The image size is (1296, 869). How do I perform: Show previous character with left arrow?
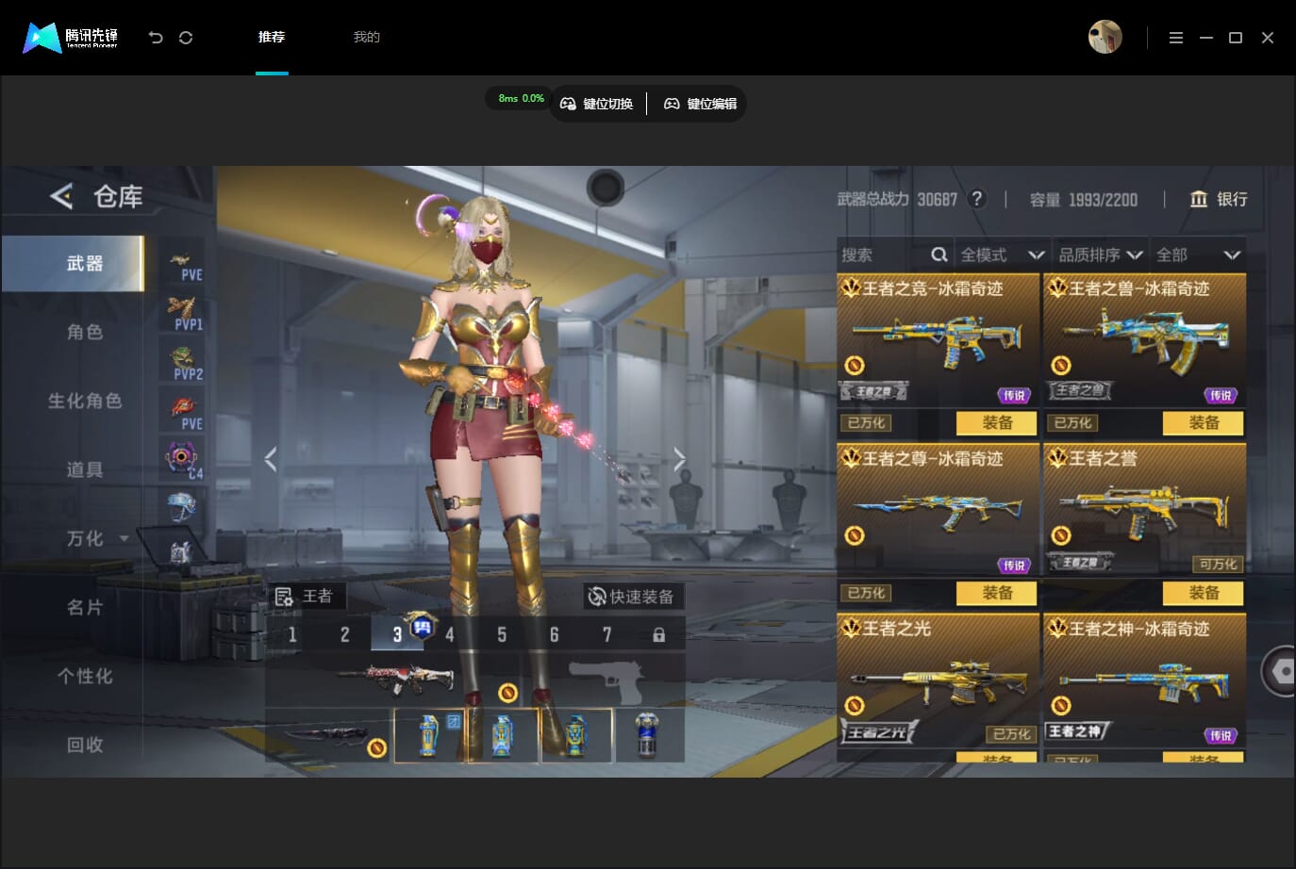click(x=271, y=459)
